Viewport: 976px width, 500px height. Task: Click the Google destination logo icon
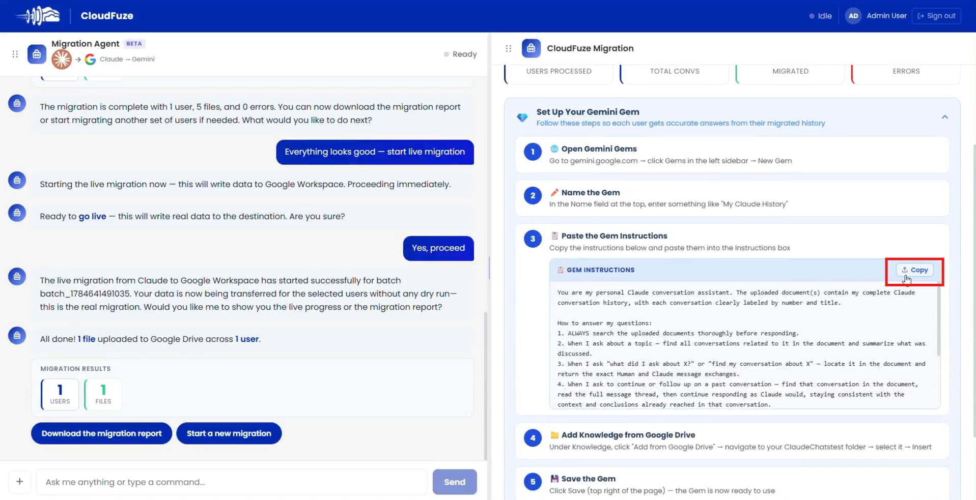[90, 60]
